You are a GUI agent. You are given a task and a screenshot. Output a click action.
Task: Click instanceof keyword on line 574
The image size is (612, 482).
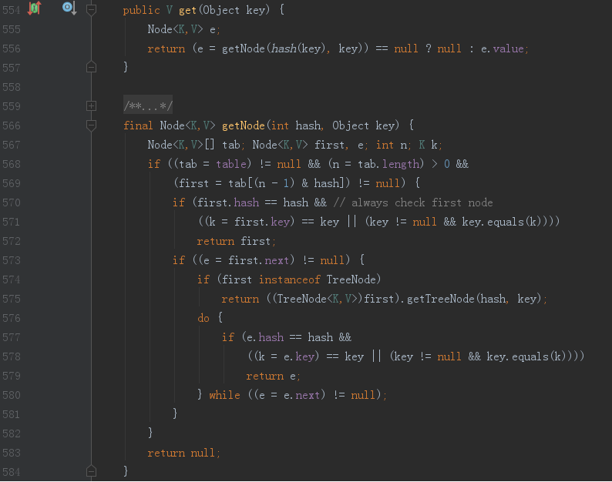(290, 279)
